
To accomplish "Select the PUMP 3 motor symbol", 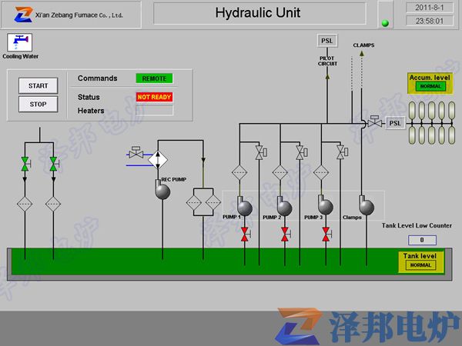I will (325, 206).
